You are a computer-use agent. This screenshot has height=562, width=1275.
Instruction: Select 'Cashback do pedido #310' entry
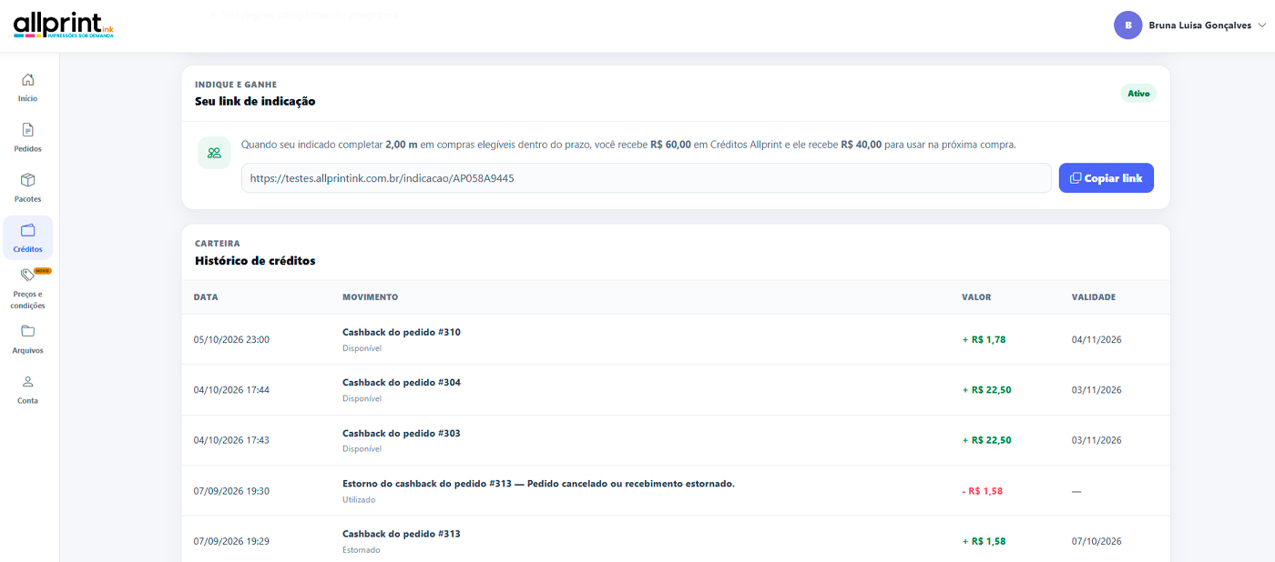point(402,332)
